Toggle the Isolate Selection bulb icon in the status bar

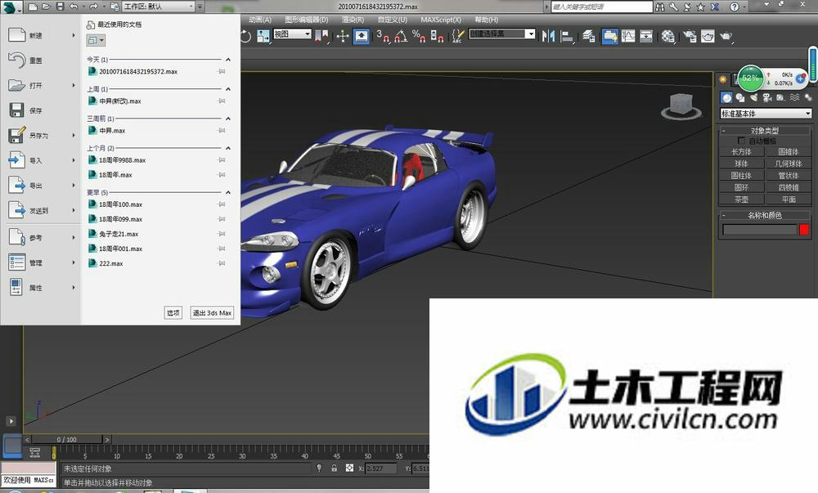[319, 468]
